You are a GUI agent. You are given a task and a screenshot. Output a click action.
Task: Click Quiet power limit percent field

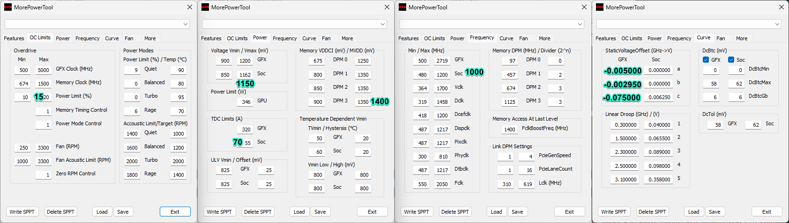point(132,70)
